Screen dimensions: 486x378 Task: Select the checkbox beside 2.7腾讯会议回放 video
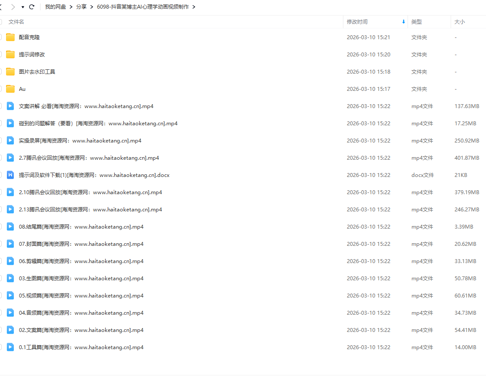(0, 158)
